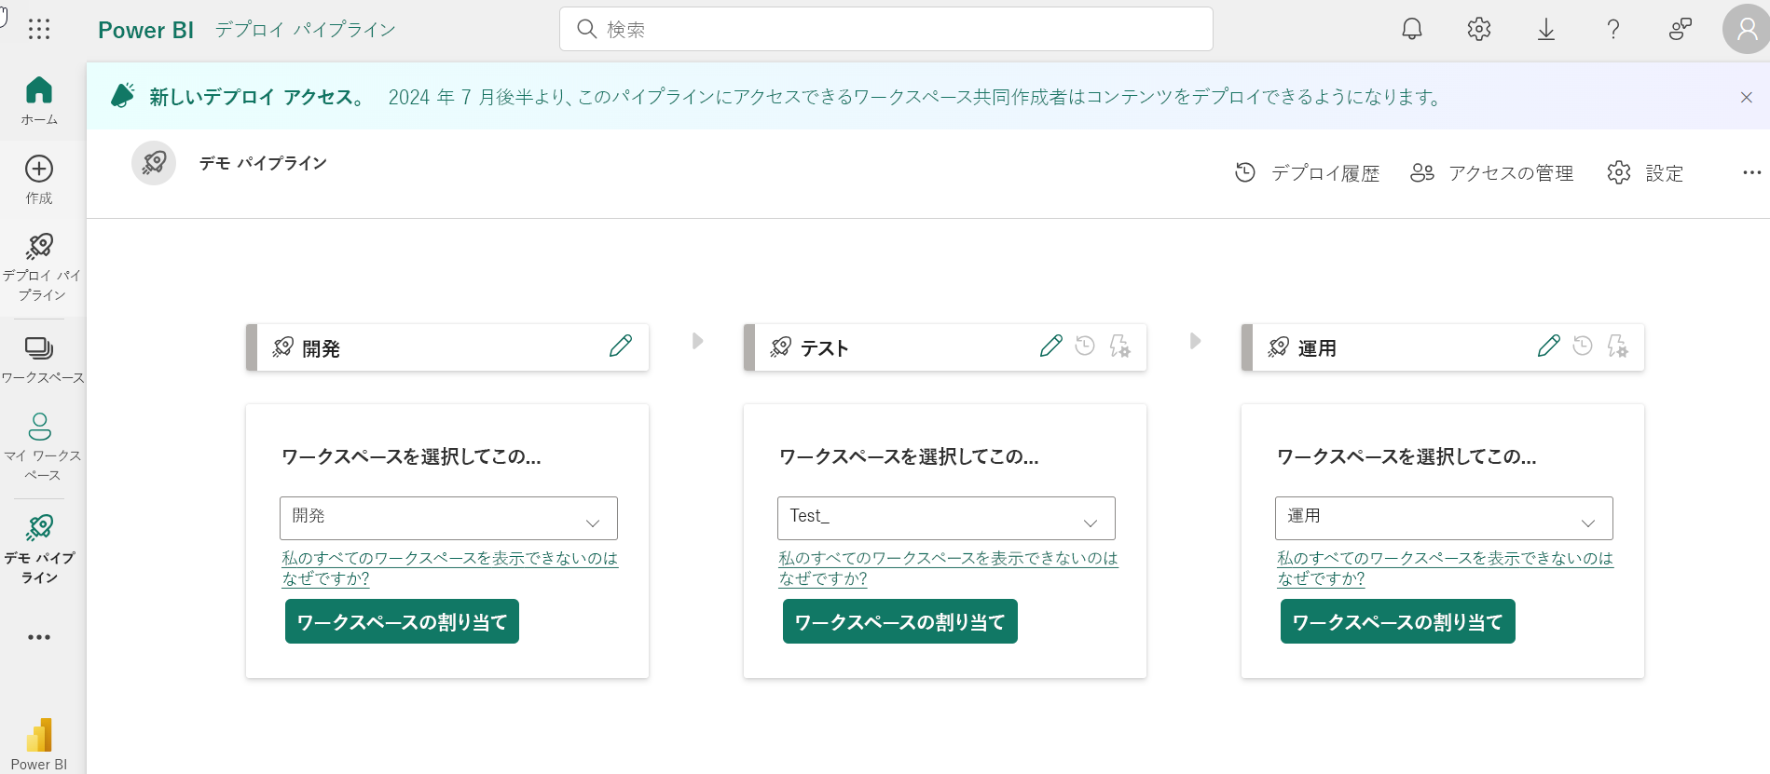Click the pencil icon on テスト stage
Viewport: 1770px width, 774px height.
pos(1051,346)
